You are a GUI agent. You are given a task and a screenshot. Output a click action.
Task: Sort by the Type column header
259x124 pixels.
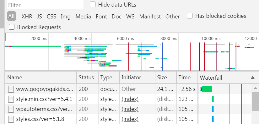(109, 77)
